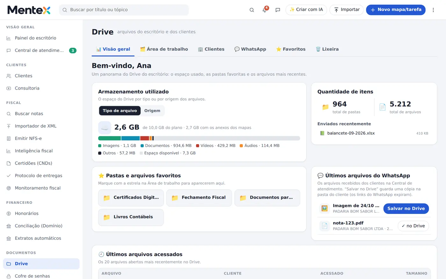Click Novo mapa/tarefa button
This screenshot has height=279, width=446.
[396, 10]
